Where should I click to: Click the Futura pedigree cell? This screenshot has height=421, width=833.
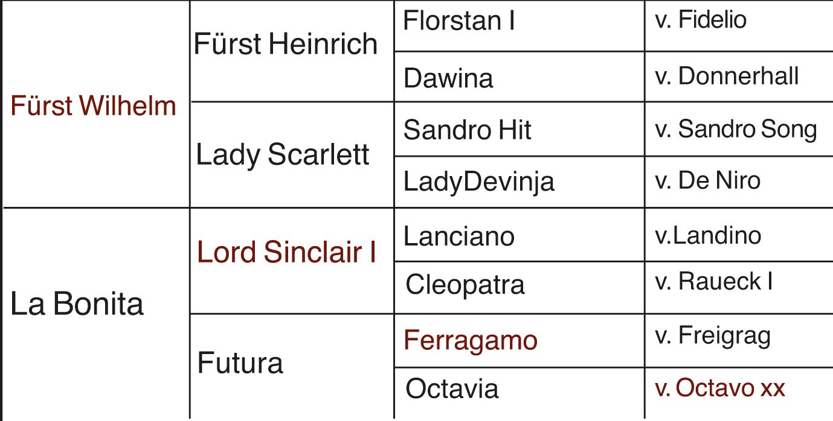240,363
